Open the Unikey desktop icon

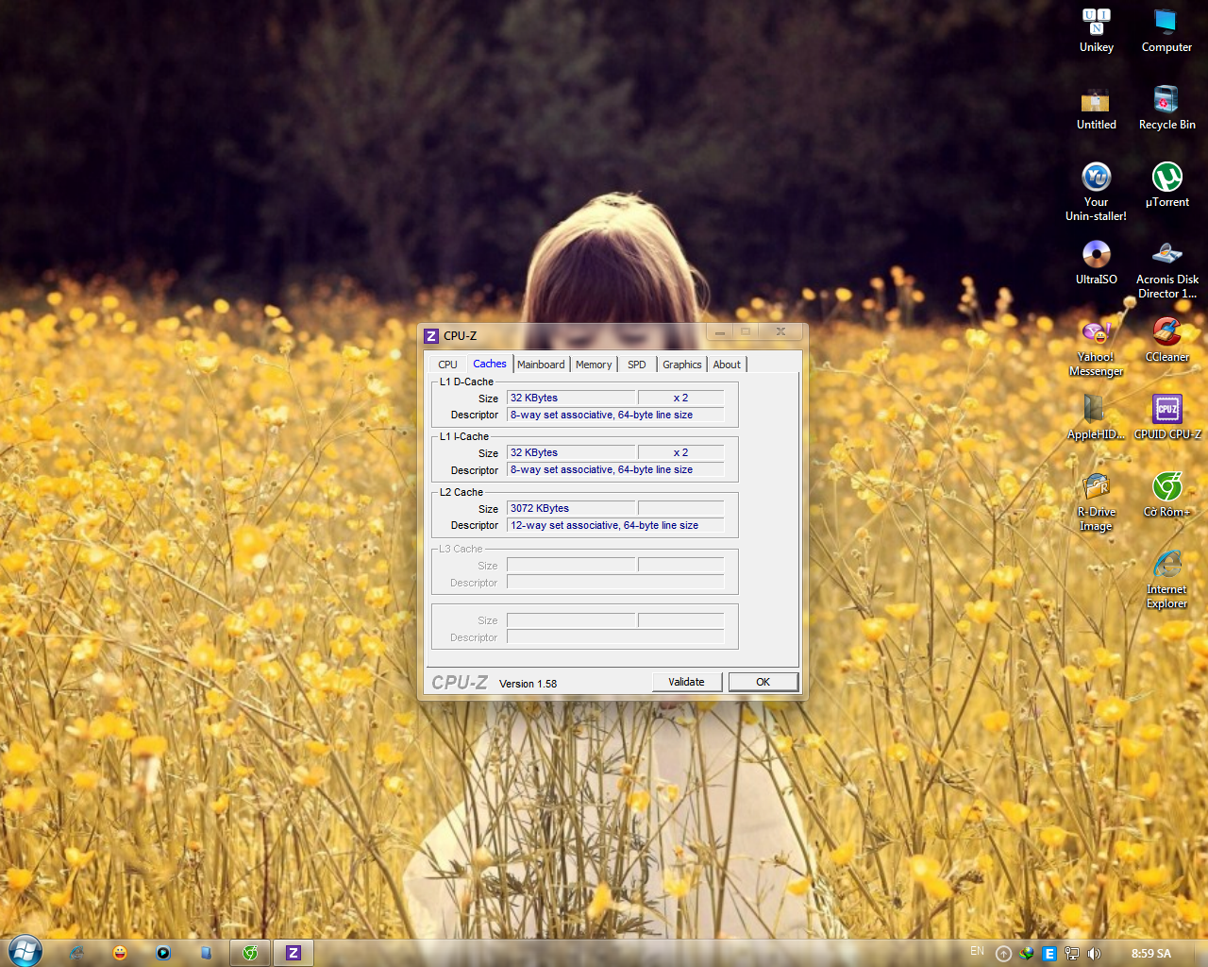pos(1096,31)
